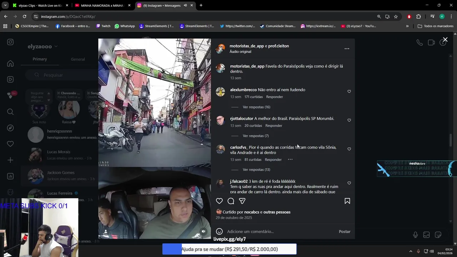Open emoji picker in comment box

[x=219, y=231]
